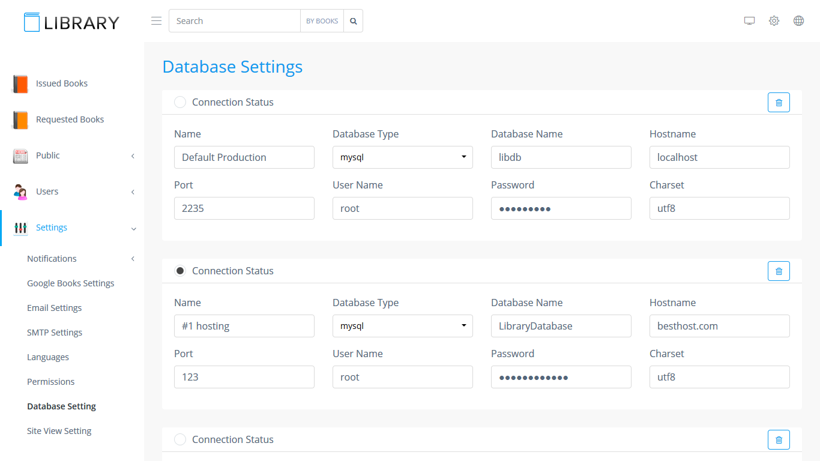Open Issued Books in sidebar
Viewport: 820px width, 461px height.
(x=61, y=83)
